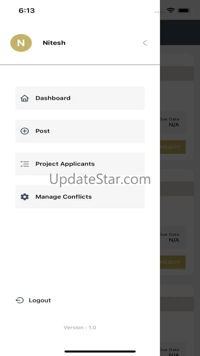The width and height of the screenshot is (200, 356).
Task: Tap the Version 1.0 label
Action: (80, 328)
